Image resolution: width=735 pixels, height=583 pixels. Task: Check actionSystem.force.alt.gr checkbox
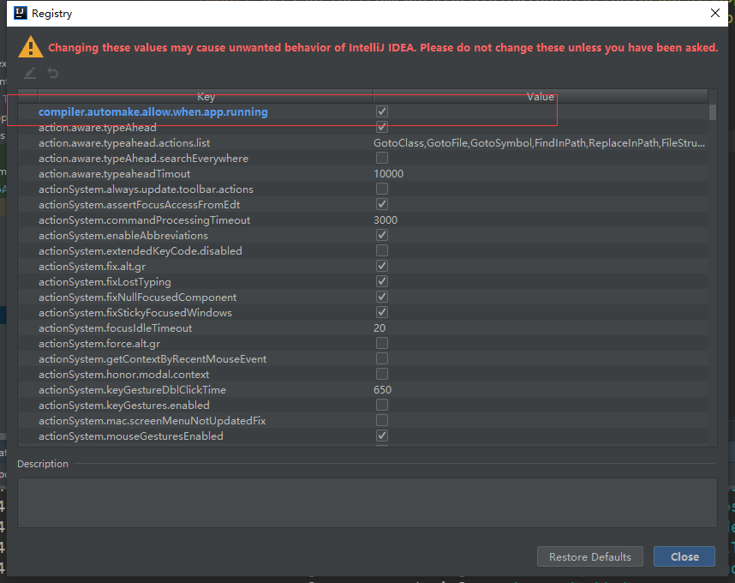click(382, 343)
